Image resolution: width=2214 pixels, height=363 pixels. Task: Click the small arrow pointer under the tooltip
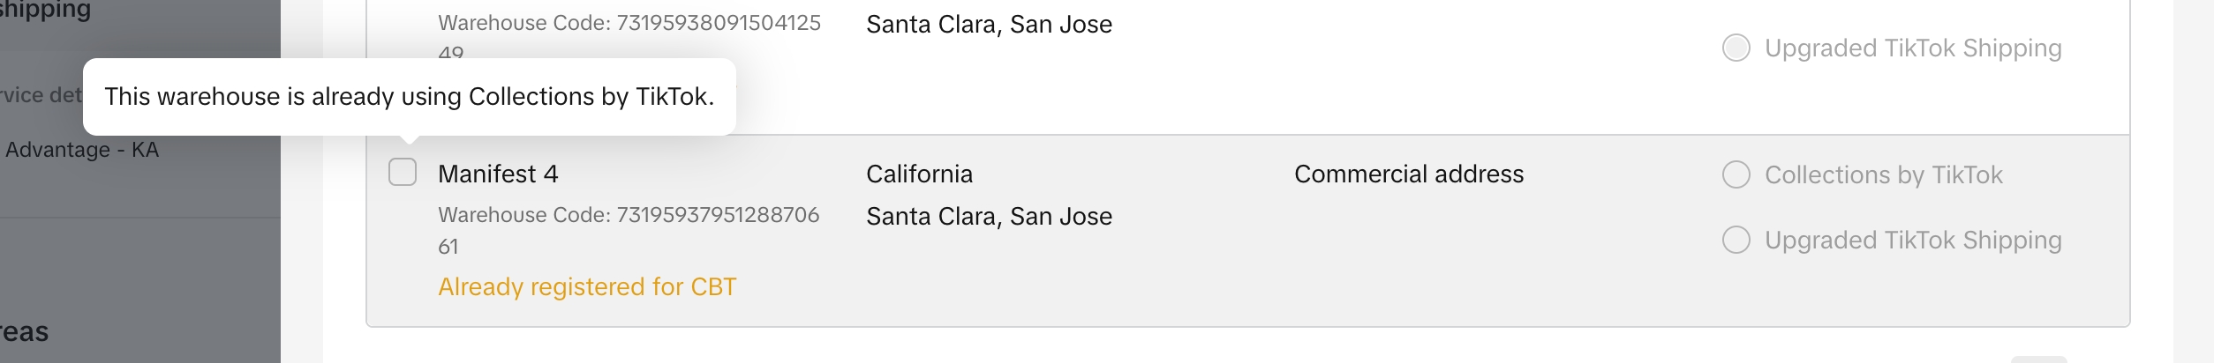[x=409, y=139]
